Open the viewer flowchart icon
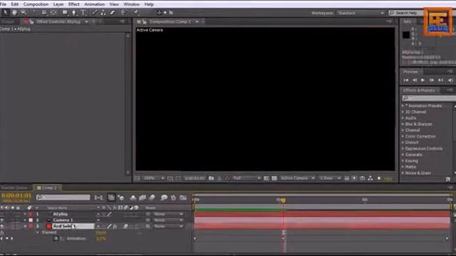The height and width of the screenshot is (256, 456). [370, 178]
